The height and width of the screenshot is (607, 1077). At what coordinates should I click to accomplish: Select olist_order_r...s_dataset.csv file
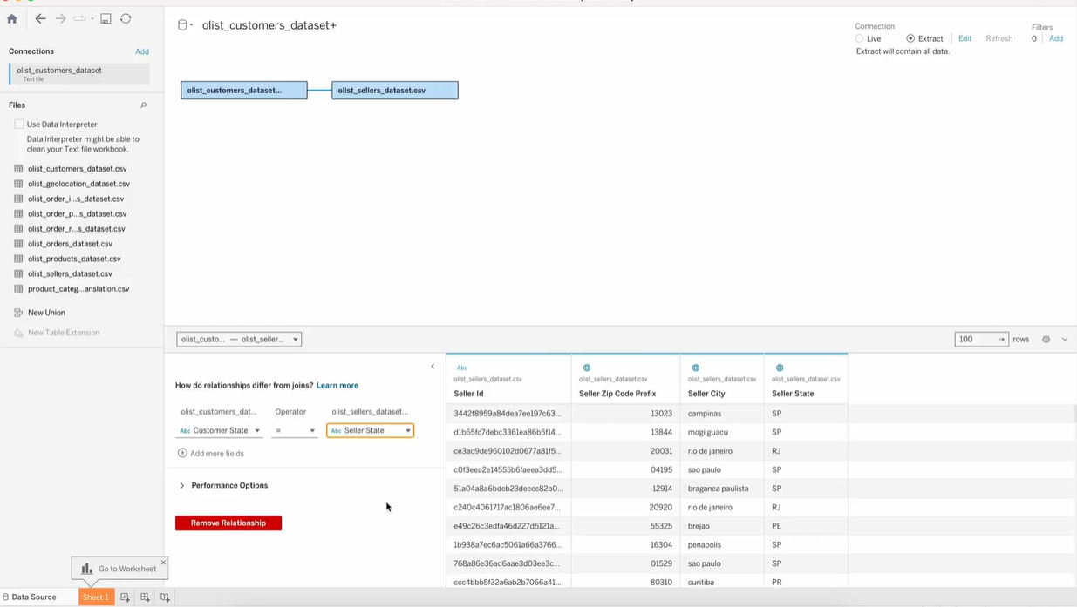(x=77, y=229)
